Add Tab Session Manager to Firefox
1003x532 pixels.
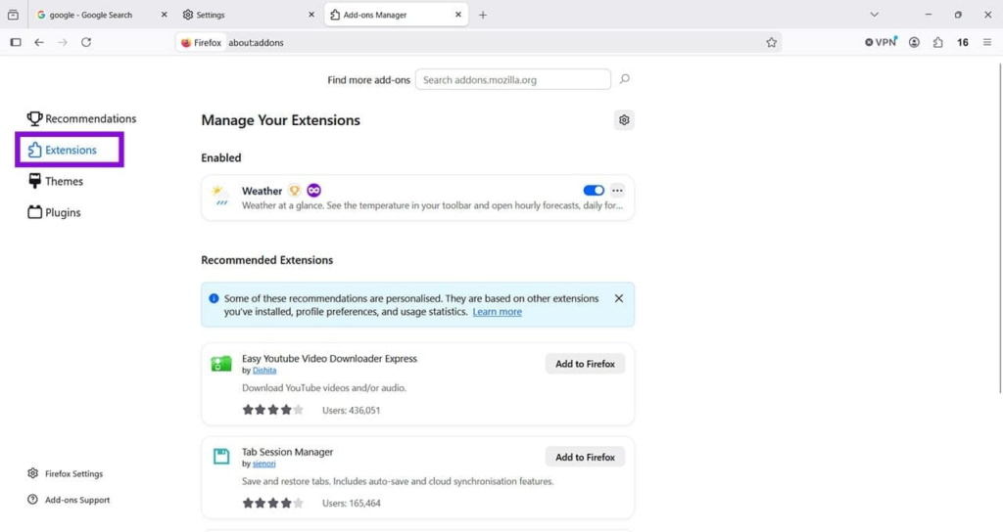[585, 457]
